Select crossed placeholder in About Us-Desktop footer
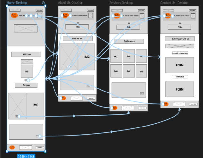This screenshot has height=158, width=203. 77,98
